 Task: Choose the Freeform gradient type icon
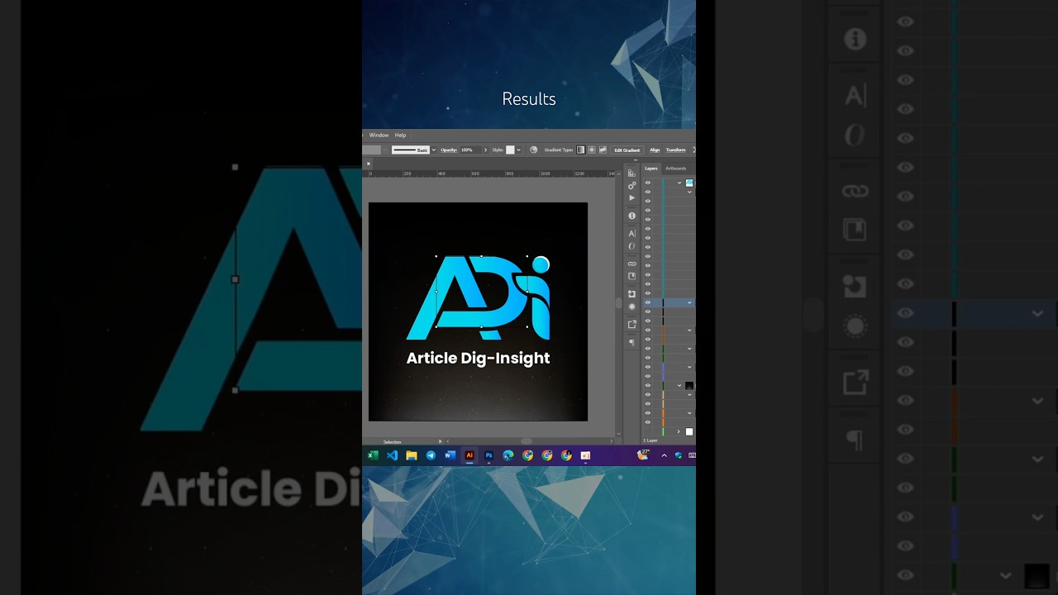point(603,150)
